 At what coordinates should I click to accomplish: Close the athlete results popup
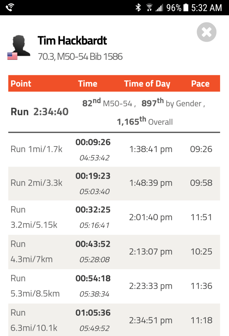pyautogui.click(x=206, y=32)
